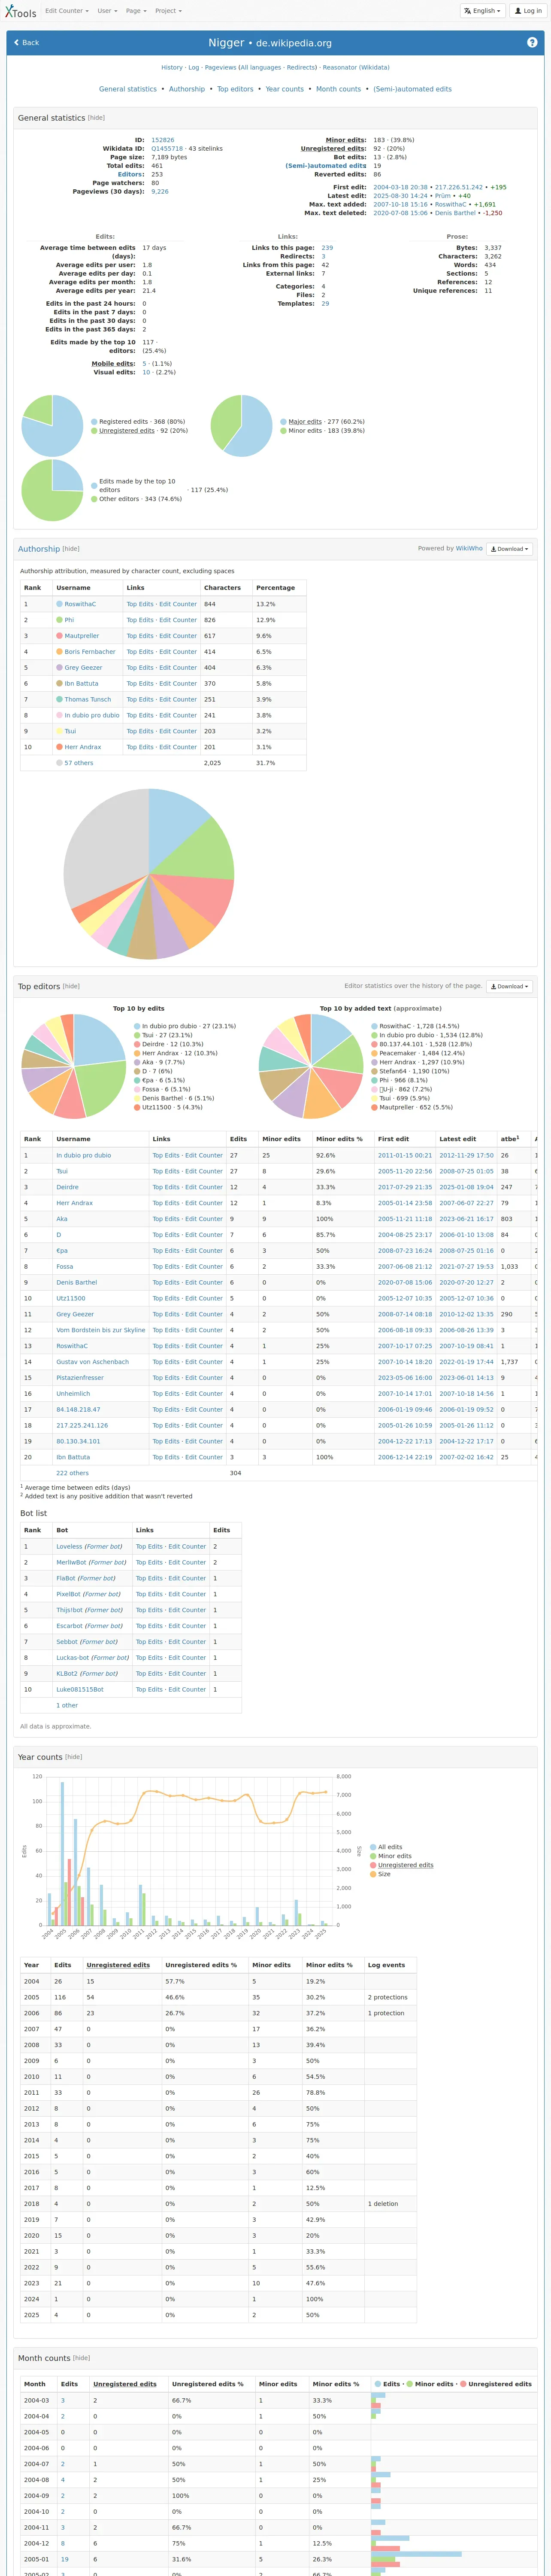
Task: Click the Log in button
Action: [x=527, y=11]
